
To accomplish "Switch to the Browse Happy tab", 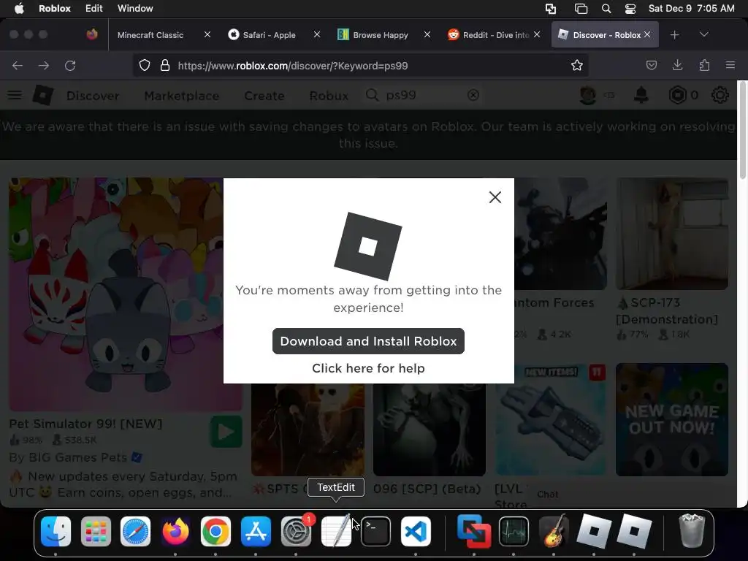I will pos(380,35).
